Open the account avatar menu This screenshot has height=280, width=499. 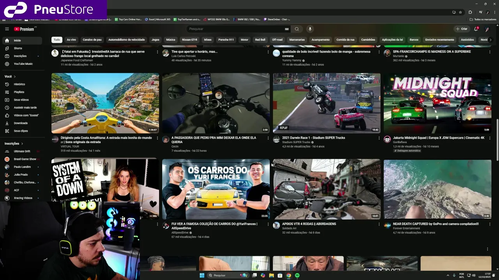pos(487,29)
